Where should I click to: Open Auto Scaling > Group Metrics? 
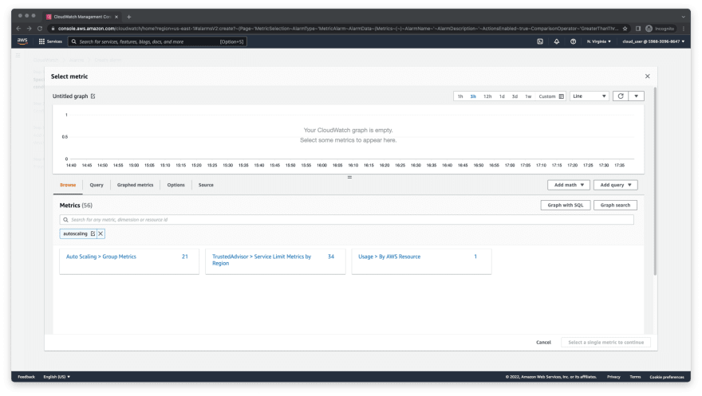(x=101, y=257)
